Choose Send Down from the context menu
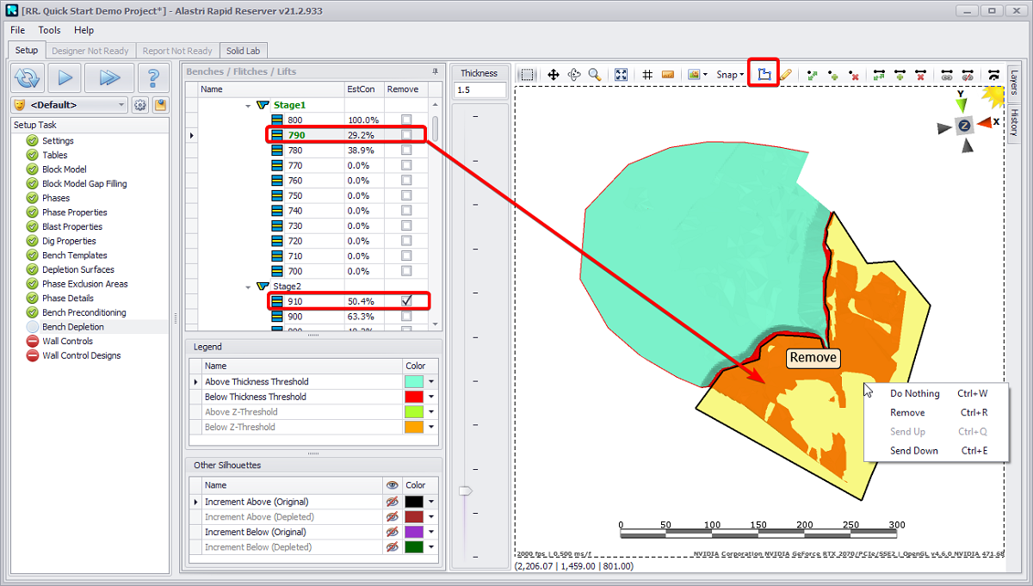 pos(914,451)
